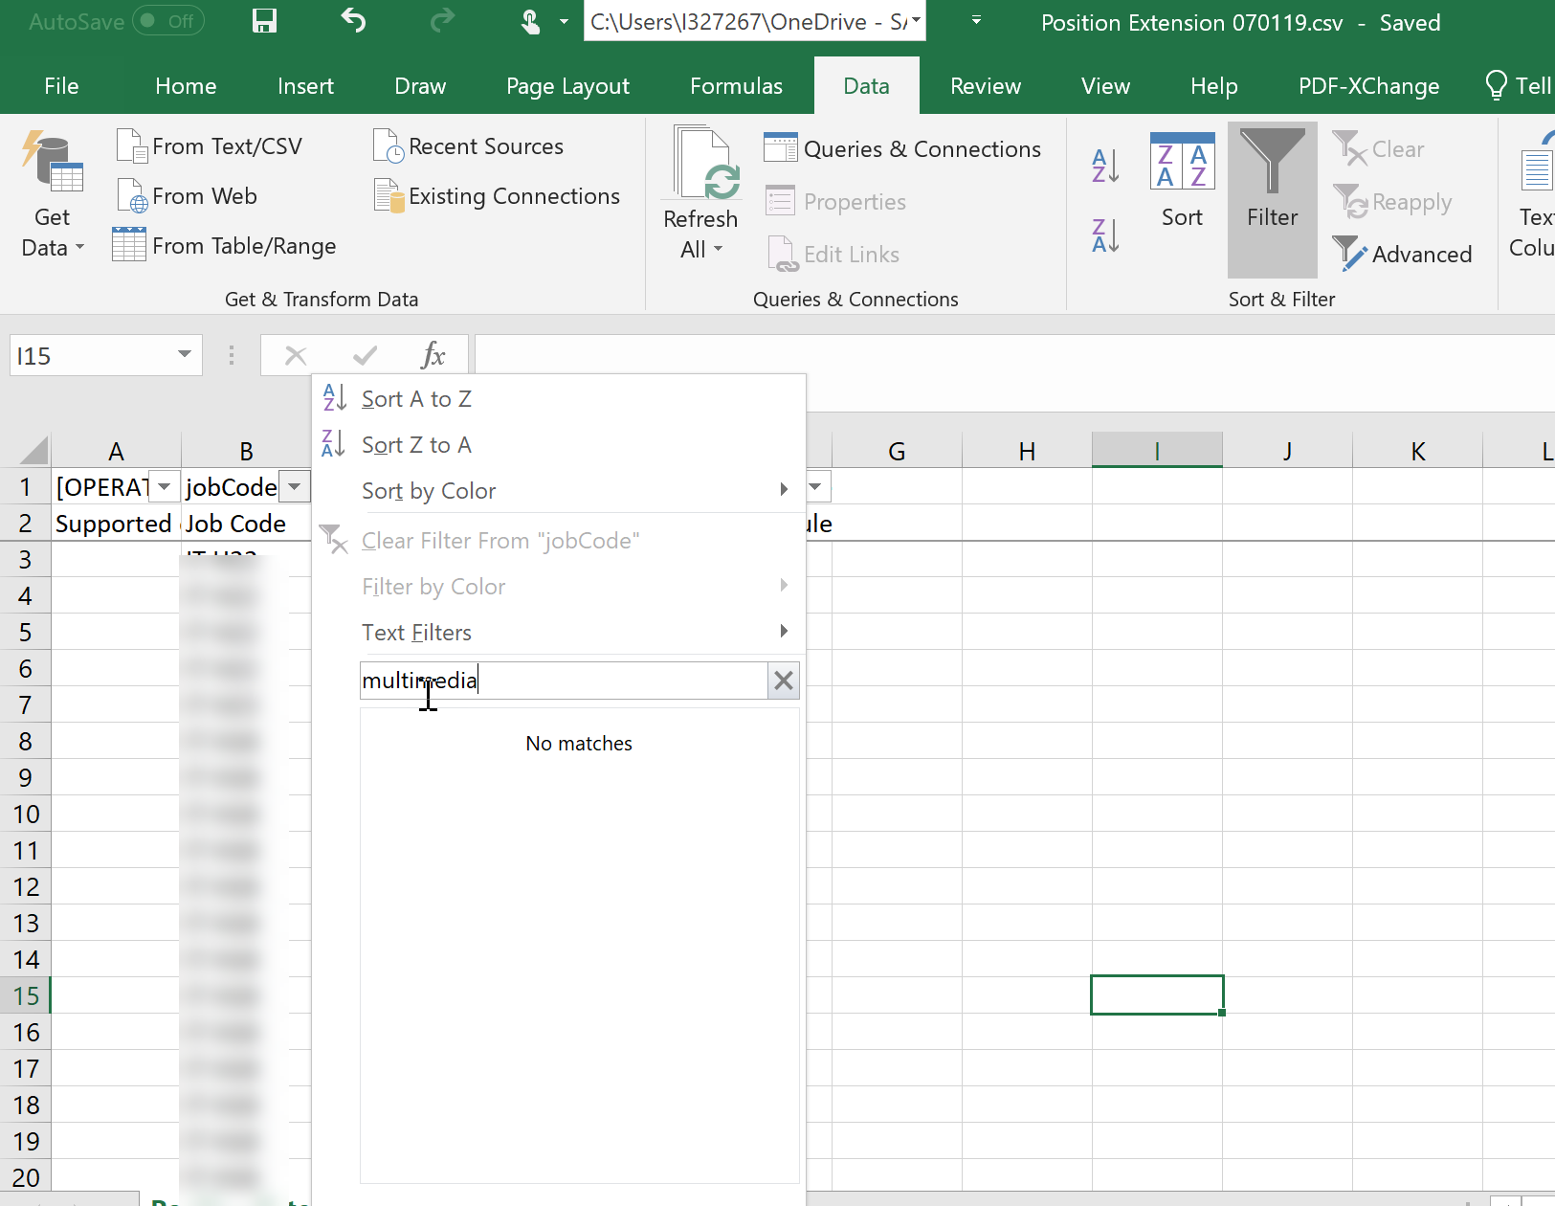Select Sort Z to A in filter menu

point(559,445)
